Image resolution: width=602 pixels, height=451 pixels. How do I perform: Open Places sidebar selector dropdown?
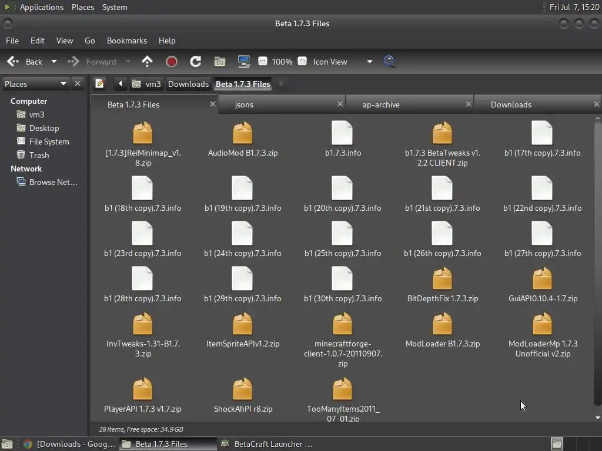tap(35, 84)
